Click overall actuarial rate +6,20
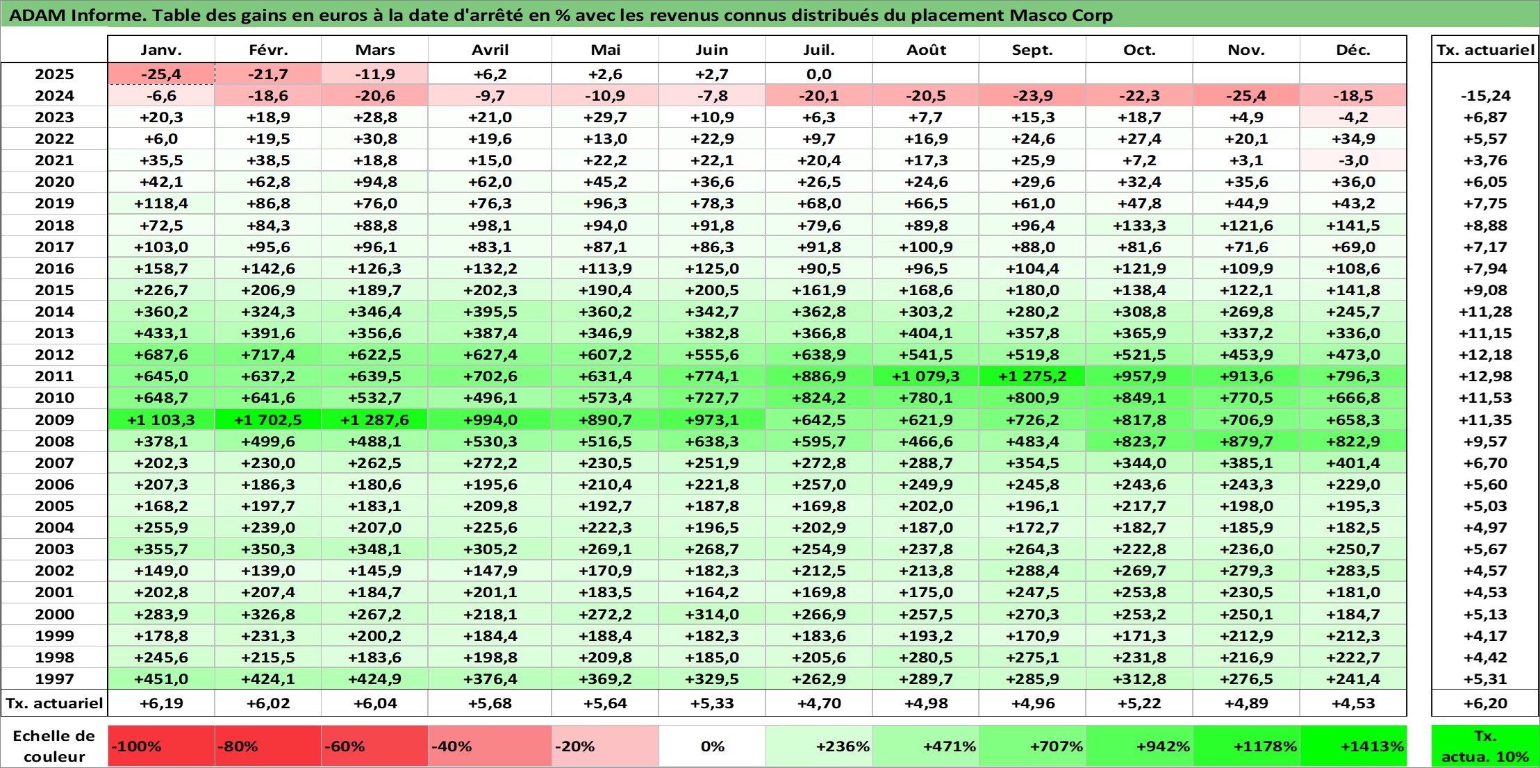The image size is (1540, 768). tap(1485, 703)
